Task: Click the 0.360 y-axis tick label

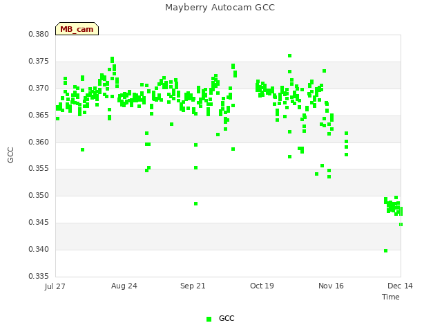Action: point(39,142)
